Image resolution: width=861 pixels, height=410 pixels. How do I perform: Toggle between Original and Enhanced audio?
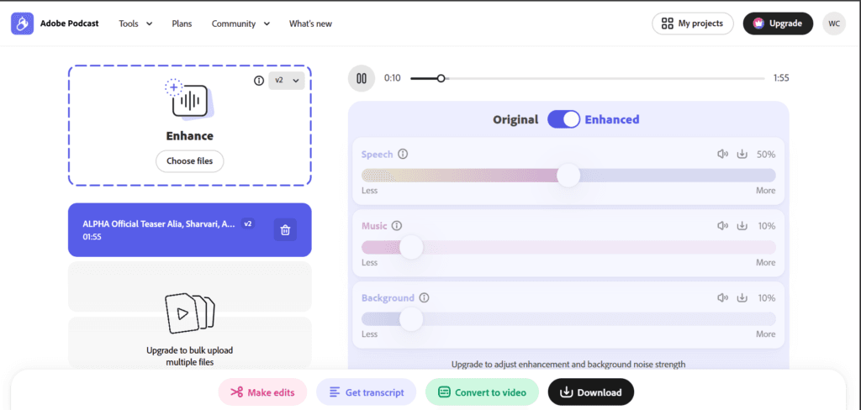point(564,119)
